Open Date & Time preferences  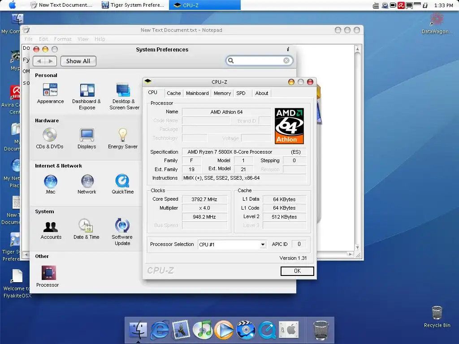pyautogui.click(x=86, y=229)
